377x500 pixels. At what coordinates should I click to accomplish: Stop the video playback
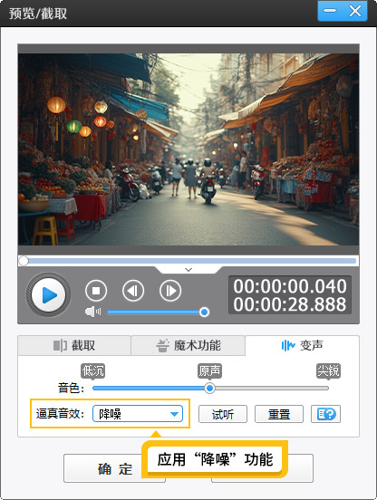click(96, 291)
